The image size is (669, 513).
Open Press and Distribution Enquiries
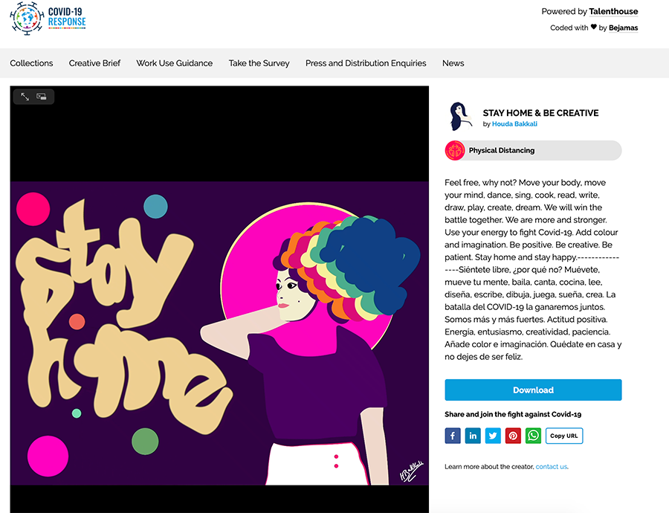366,63
